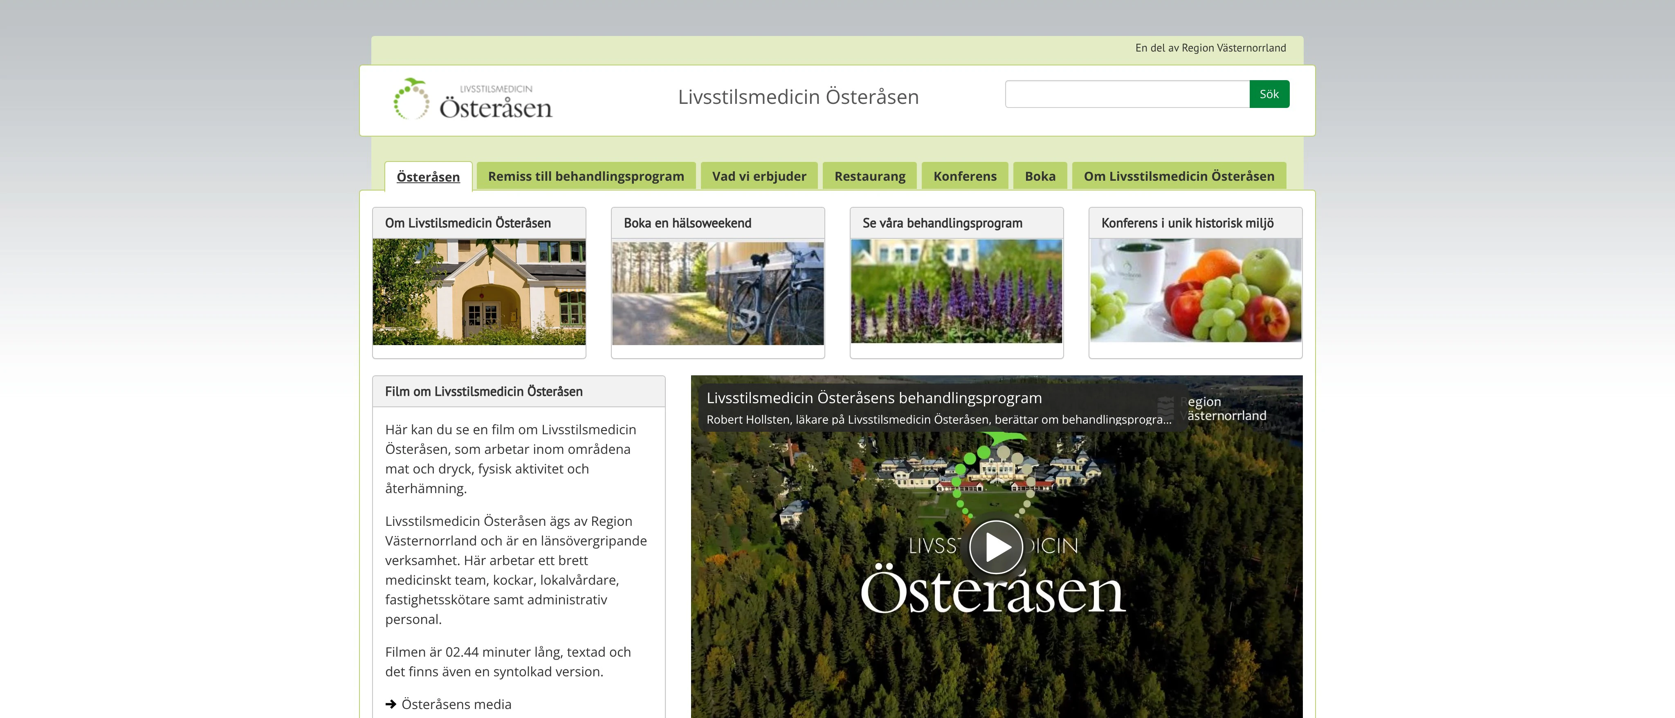Switch to the Konferens tab
Viewport: 1675px width, 718px height.
(964, 176)
